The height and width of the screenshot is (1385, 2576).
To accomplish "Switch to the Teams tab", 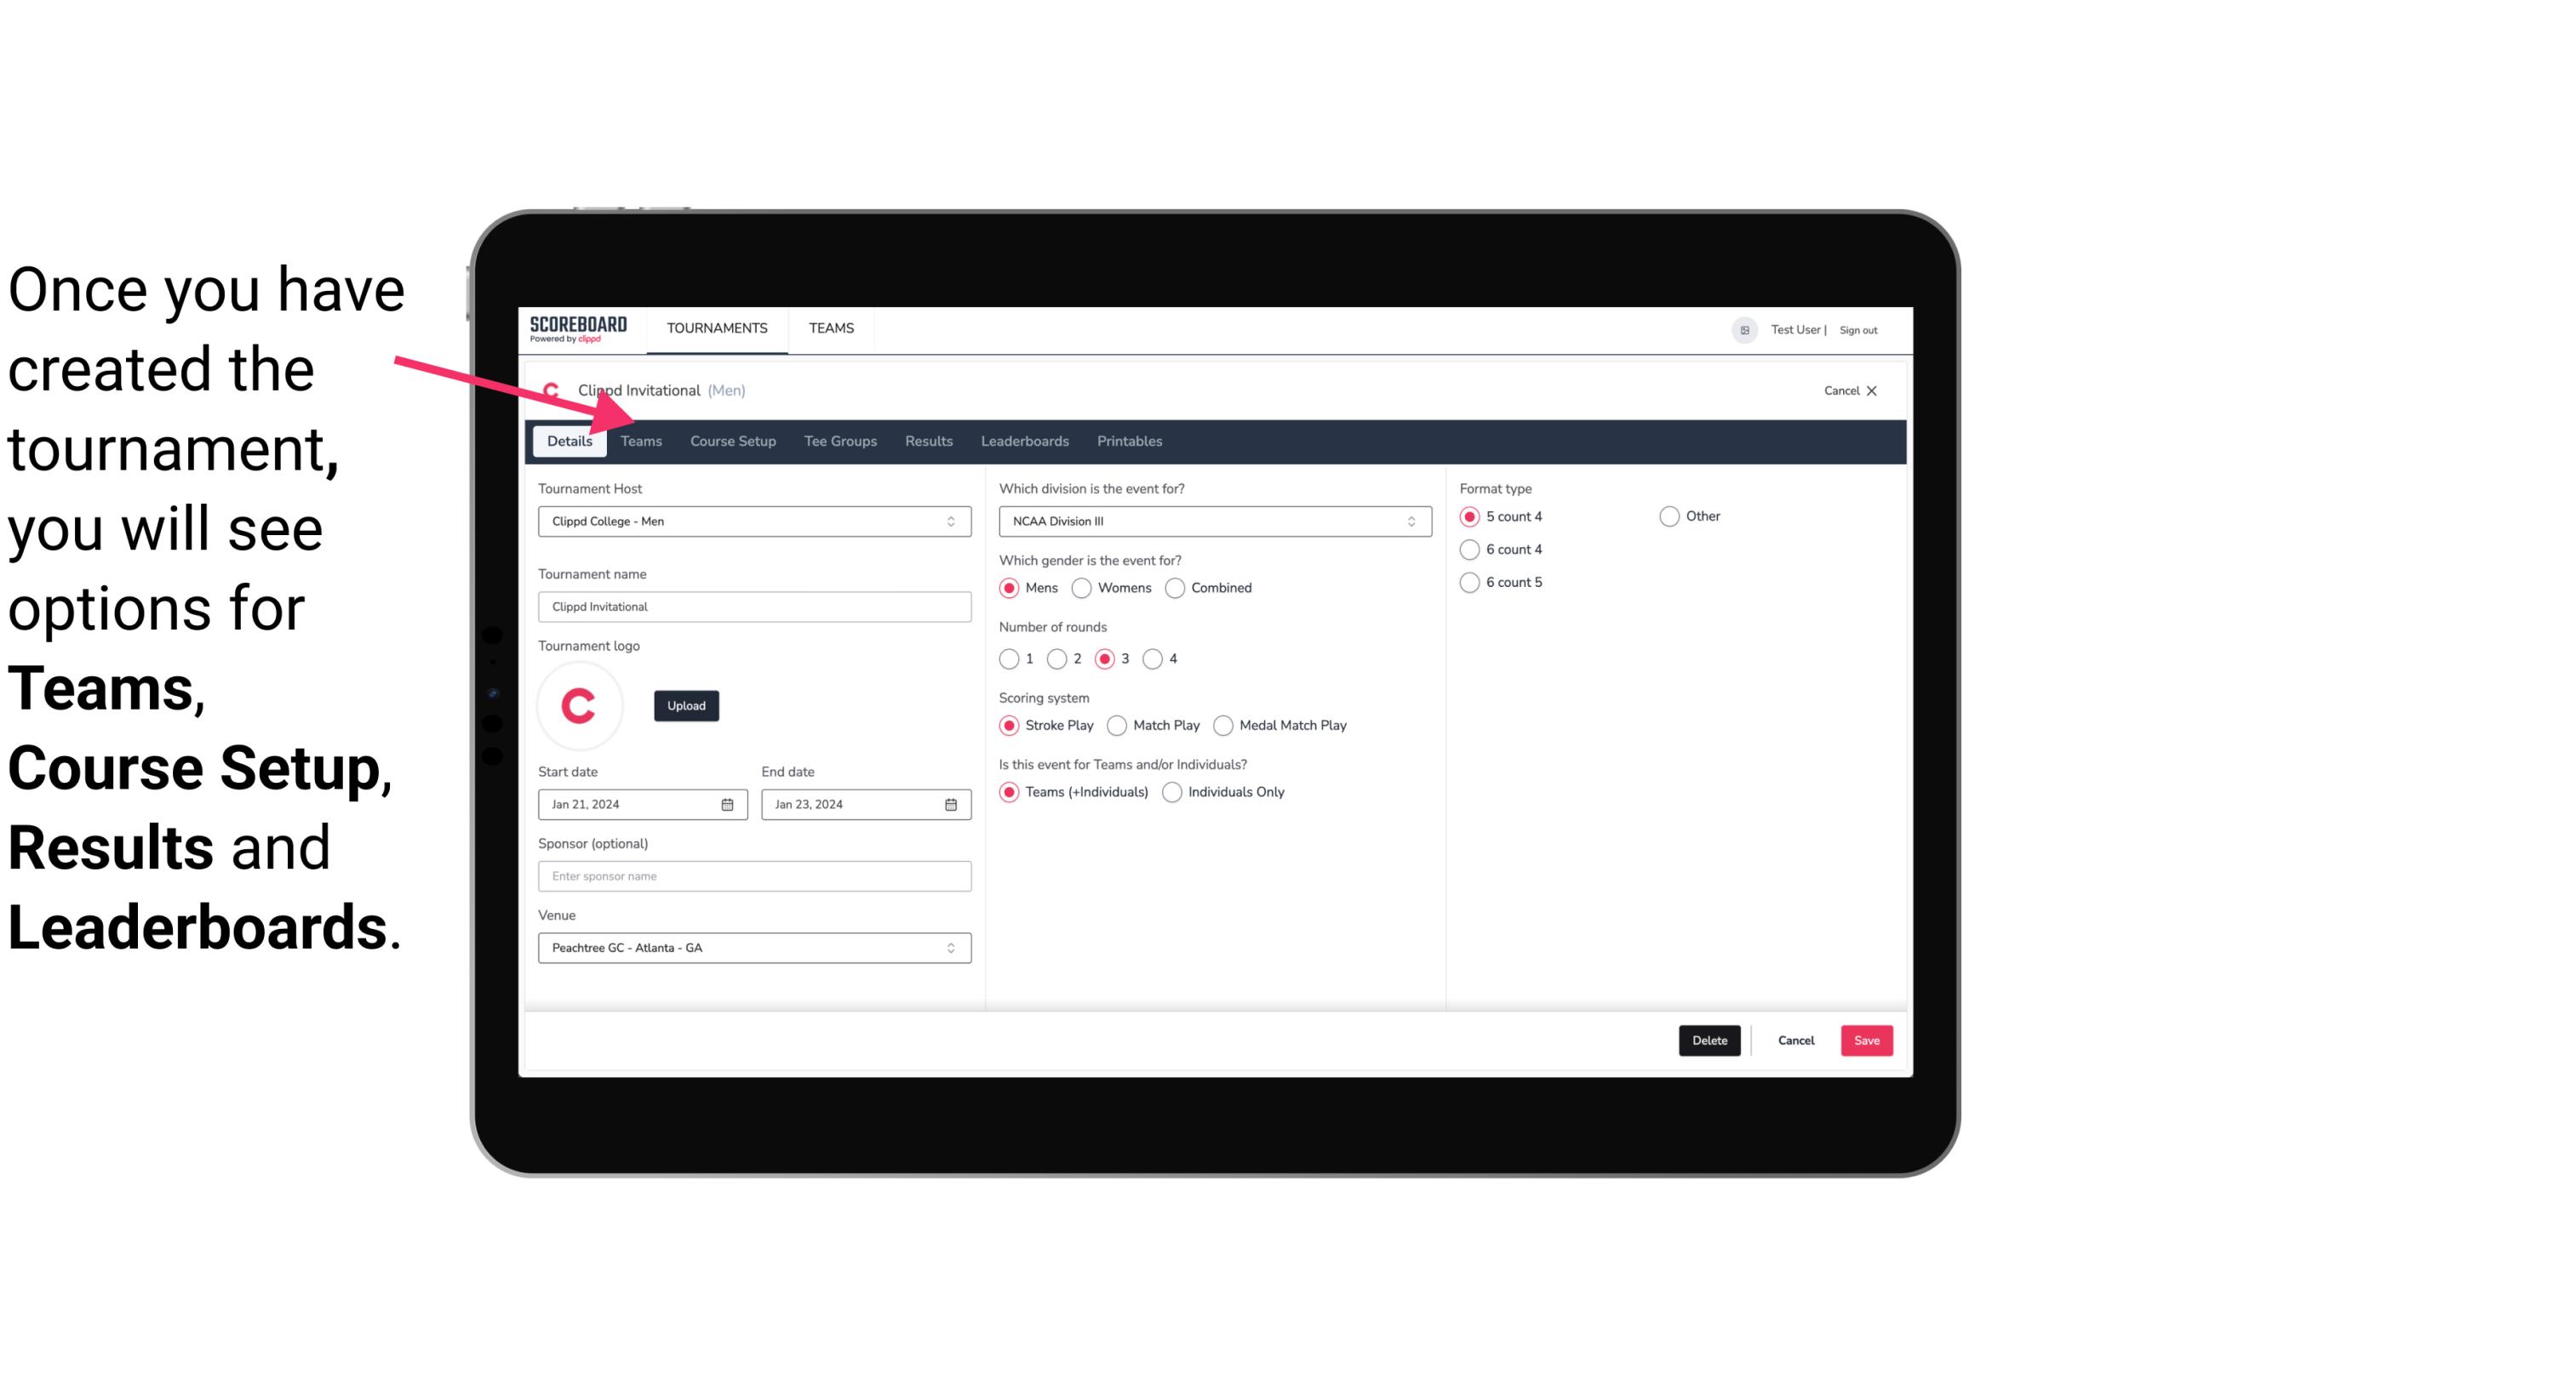I will click(641, 440).
